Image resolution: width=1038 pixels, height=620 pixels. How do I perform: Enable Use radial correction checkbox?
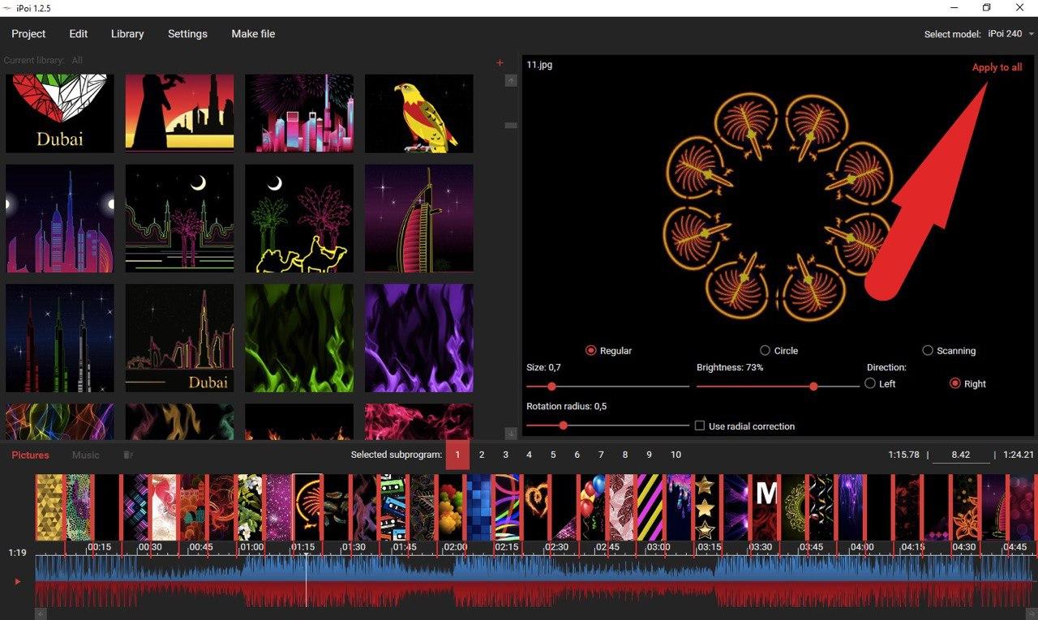(x=700, y=425)
